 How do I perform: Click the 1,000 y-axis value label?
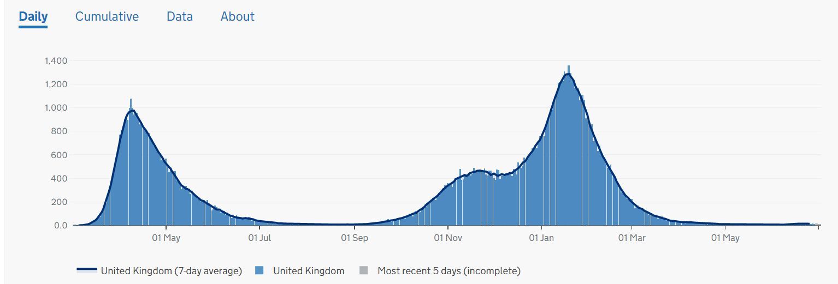point(56,107)
